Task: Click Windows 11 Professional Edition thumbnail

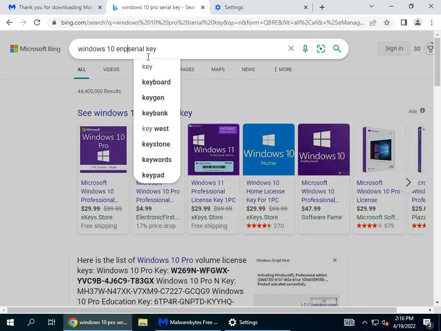Action: 214,150
